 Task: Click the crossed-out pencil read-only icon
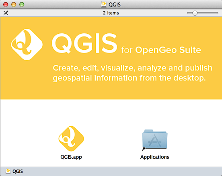(6, 13)
